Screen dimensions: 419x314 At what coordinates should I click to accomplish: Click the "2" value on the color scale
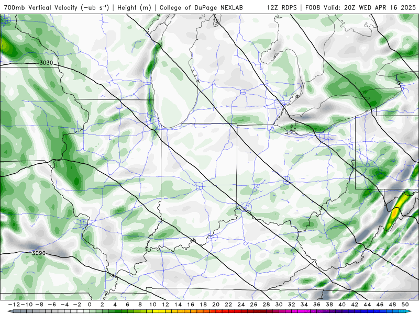coord(102,305)
